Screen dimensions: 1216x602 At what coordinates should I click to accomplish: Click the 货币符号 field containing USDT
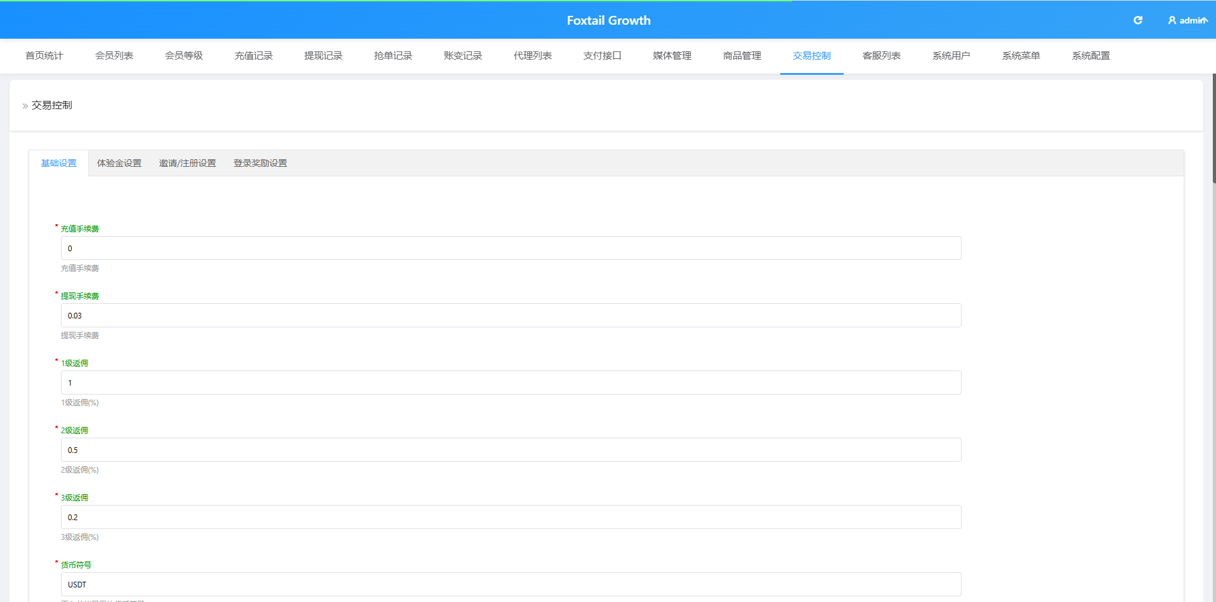(511, 584)
